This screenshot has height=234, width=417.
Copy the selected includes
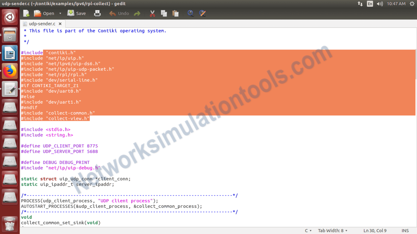[x=164, y=13]
